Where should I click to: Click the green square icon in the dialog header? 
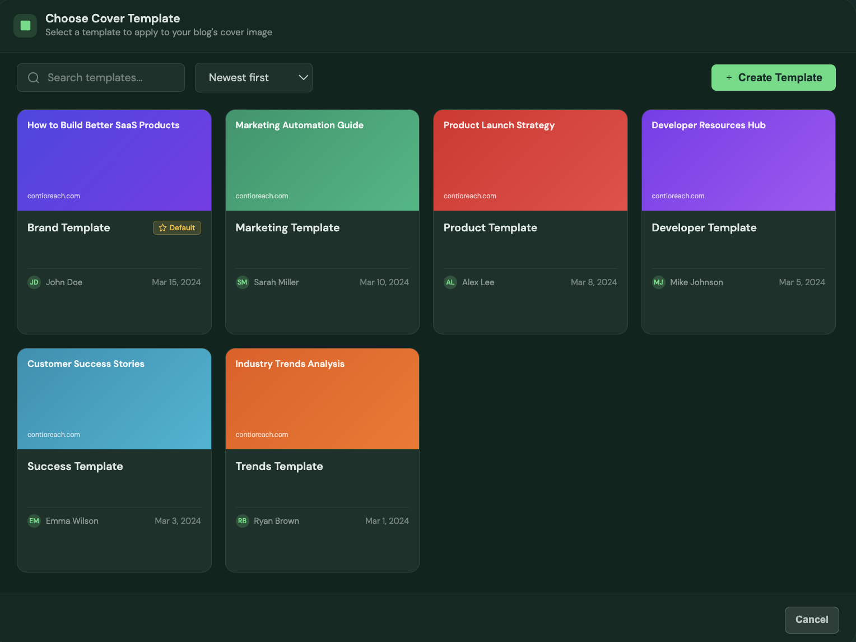[25, 26]
